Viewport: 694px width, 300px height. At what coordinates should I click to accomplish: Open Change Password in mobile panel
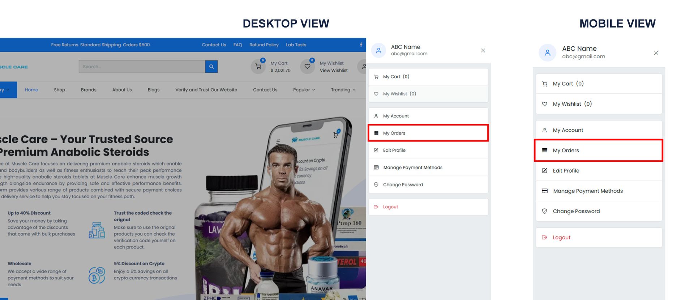pos(599,211)
